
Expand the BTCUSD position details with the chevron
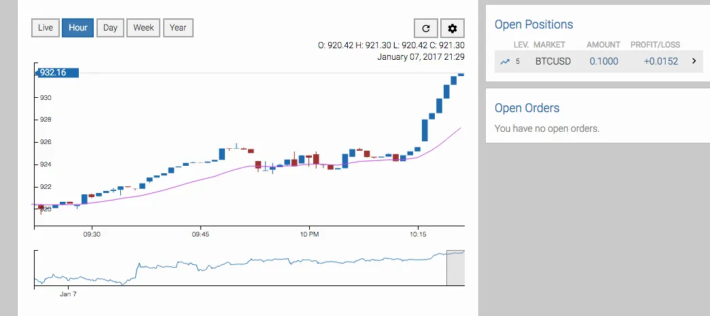coord(694,61)
